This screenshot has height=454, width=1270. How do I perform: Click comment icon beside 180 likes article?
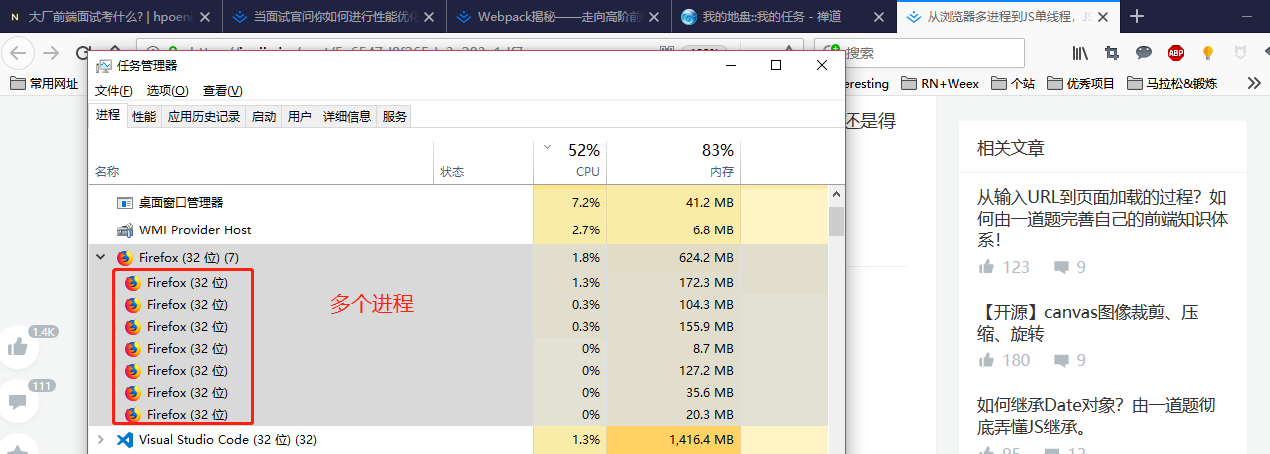click(1062, 360)
